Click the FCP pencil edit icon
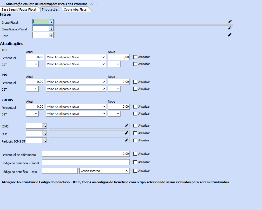The height and width of the screenshot is (210, 262). pyautogui.click(x=126, y=133)
